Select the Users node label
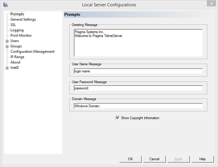 [x=14, y=41]
